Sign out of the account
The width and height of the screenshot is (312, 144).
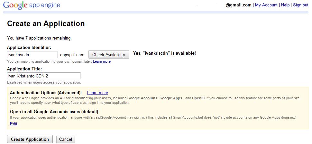click(x=301, y=5)
